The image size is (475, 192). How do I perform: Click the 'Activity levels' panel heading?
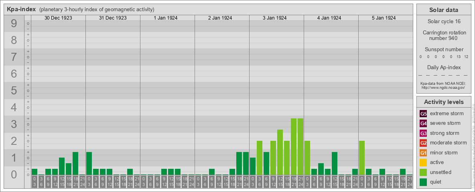[443, 102]
